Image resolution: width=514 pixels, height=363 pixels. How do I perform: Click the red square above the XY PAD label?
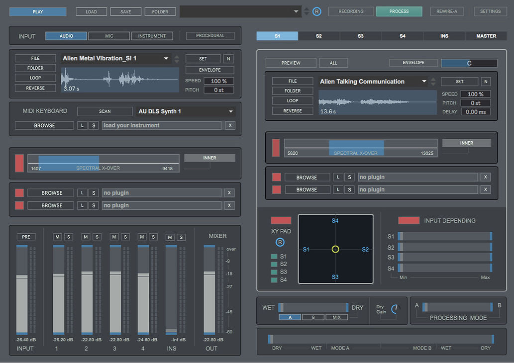click(x=281, y=220)
